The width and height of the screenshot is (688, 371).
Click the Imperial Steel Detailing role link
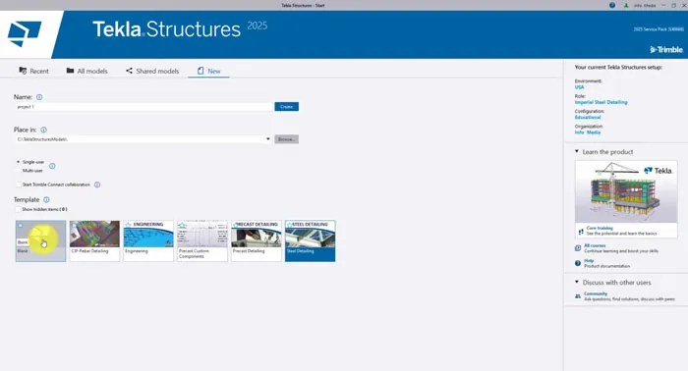[x=602, y=102]
